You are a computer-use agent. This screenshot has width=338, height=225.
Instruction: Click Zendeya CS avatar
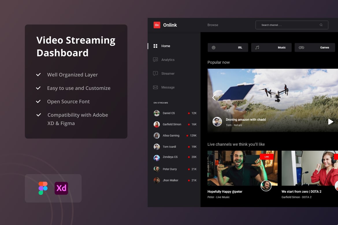pyautogui.click(x=157, y=158)
